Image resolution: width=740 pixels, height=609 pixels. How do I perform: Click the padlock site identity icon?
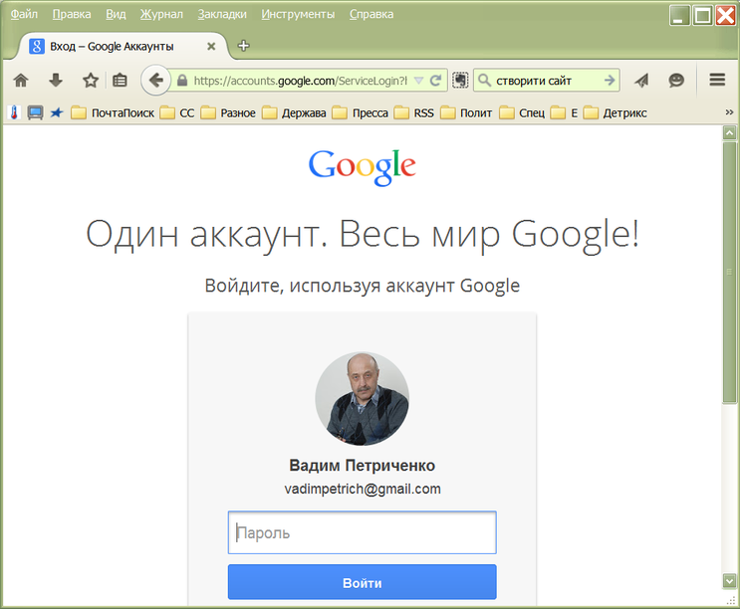click(182, 81)
